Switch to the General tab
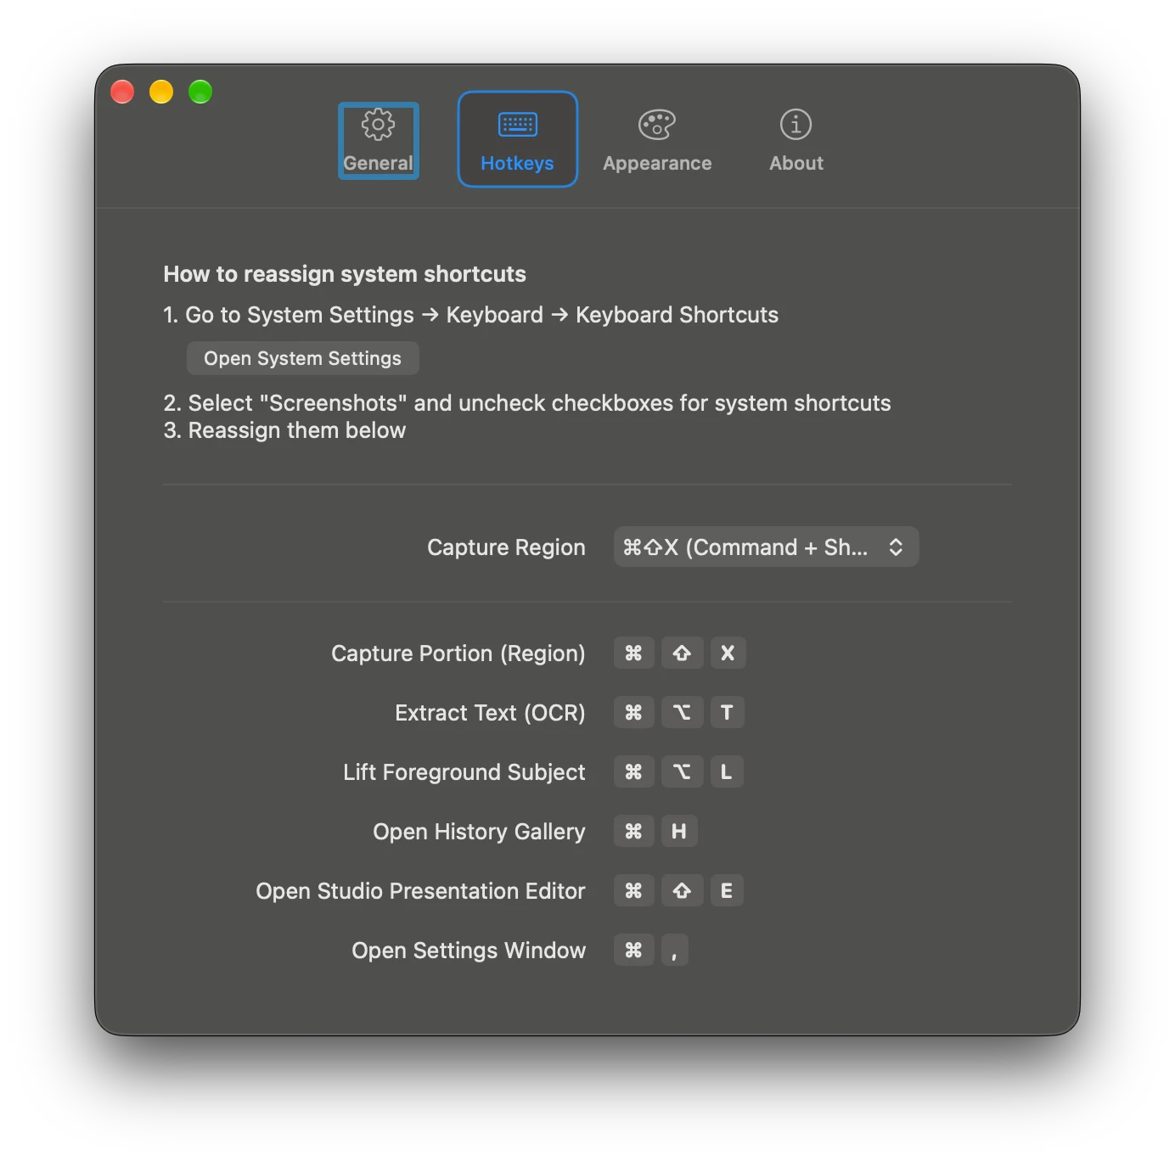Image resolution: width=1175 pixels, height=1161 pixels. 379,140
